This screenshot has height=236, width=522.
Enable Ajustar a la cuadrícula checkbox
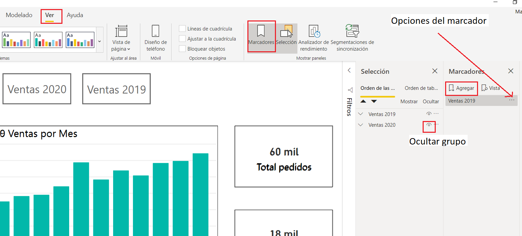click(x=182, y=39)
